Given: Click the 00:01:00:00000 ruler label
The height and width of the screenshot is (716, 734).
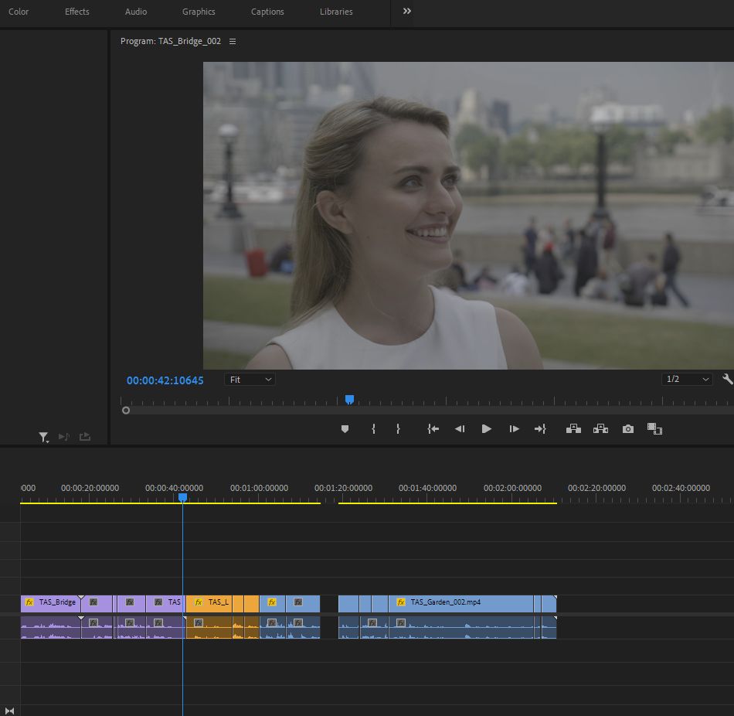Looking at the screenshot, I should (x=259, y=488).
